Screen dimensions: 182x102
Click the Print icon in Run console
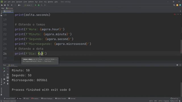click(x=8, y=80)
